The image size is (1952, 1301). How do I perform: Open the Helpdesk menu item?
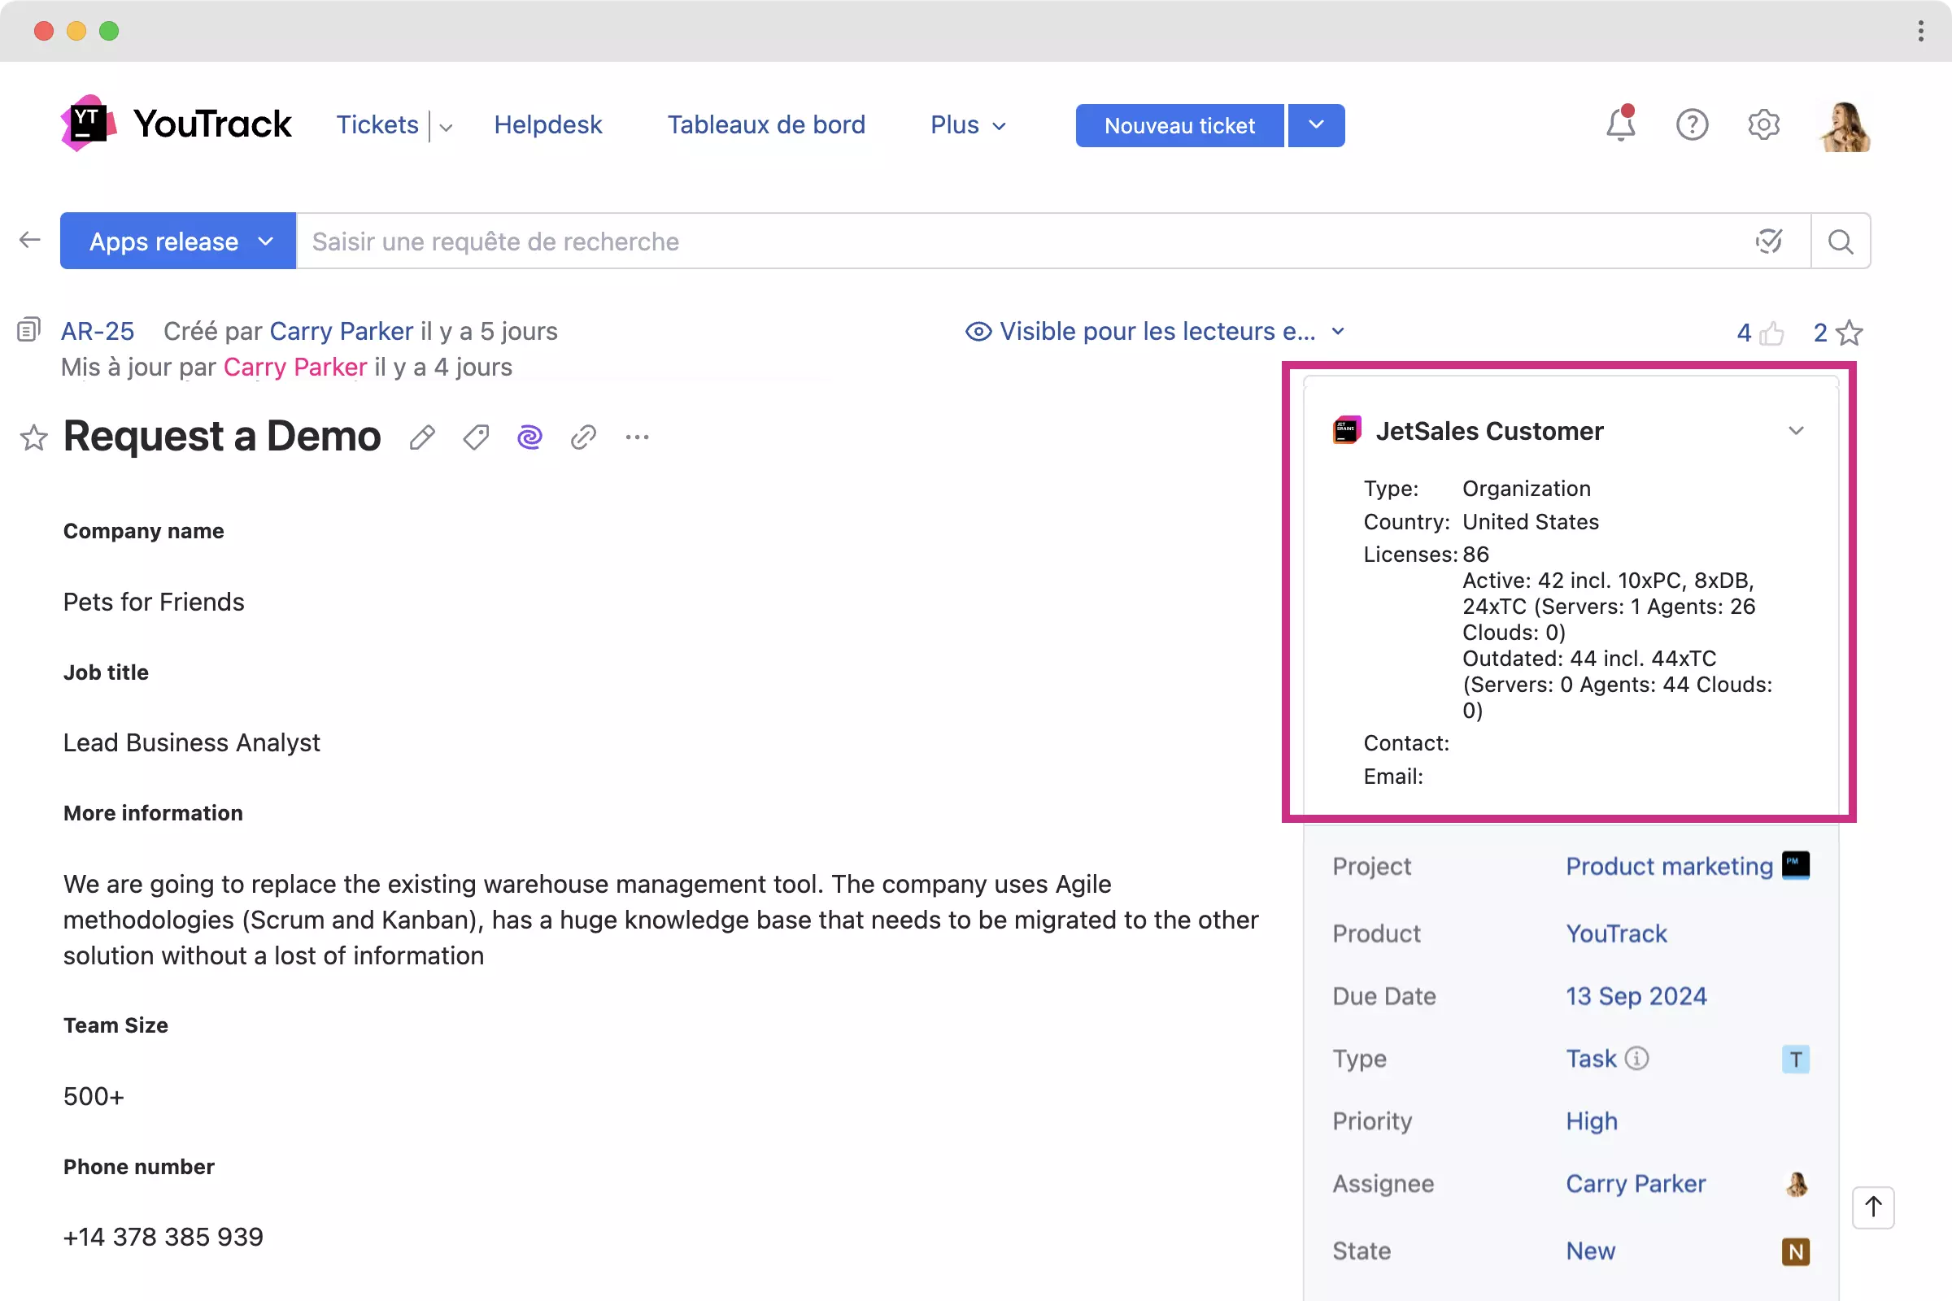547,125
